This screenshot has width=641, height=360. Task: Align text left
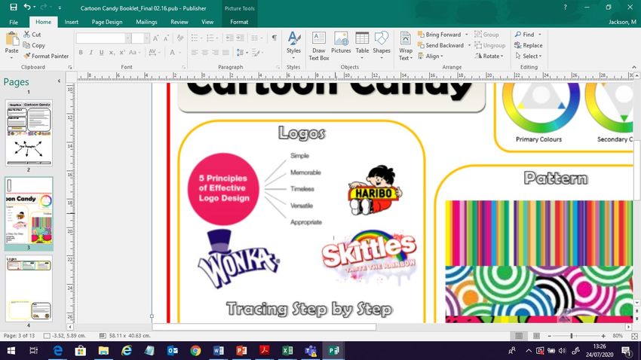click(x=195, y=52)
